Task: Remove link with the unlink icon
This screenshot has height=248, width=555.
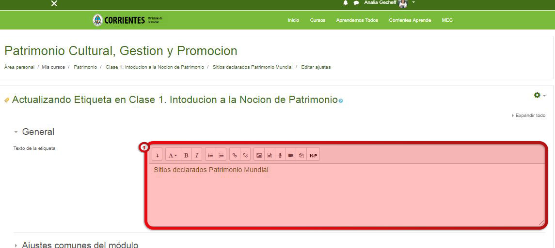Action: coord(245,155)
